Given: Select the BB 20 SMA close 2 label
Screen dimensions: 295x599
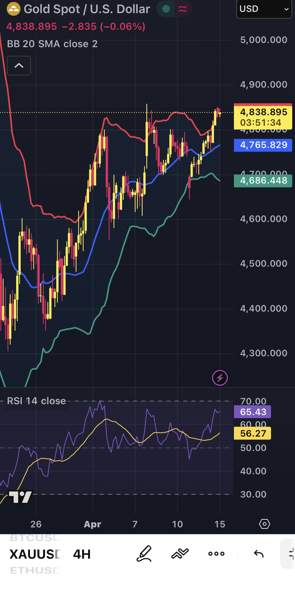Looking at the screenshot, I should 52,44.
